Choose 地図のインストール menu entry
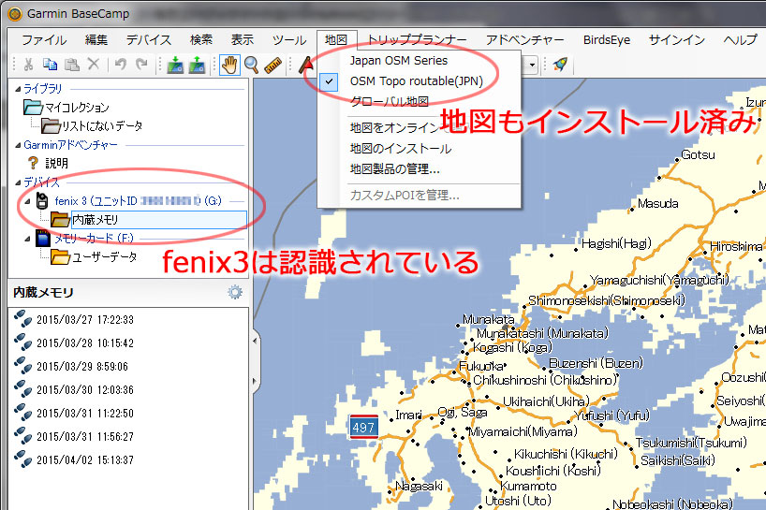 (x=401, y=149)
